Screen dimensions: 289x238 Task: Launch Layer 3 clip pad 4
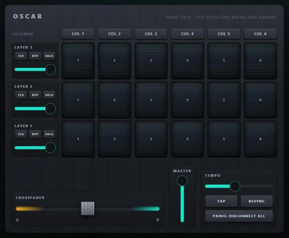187,61
